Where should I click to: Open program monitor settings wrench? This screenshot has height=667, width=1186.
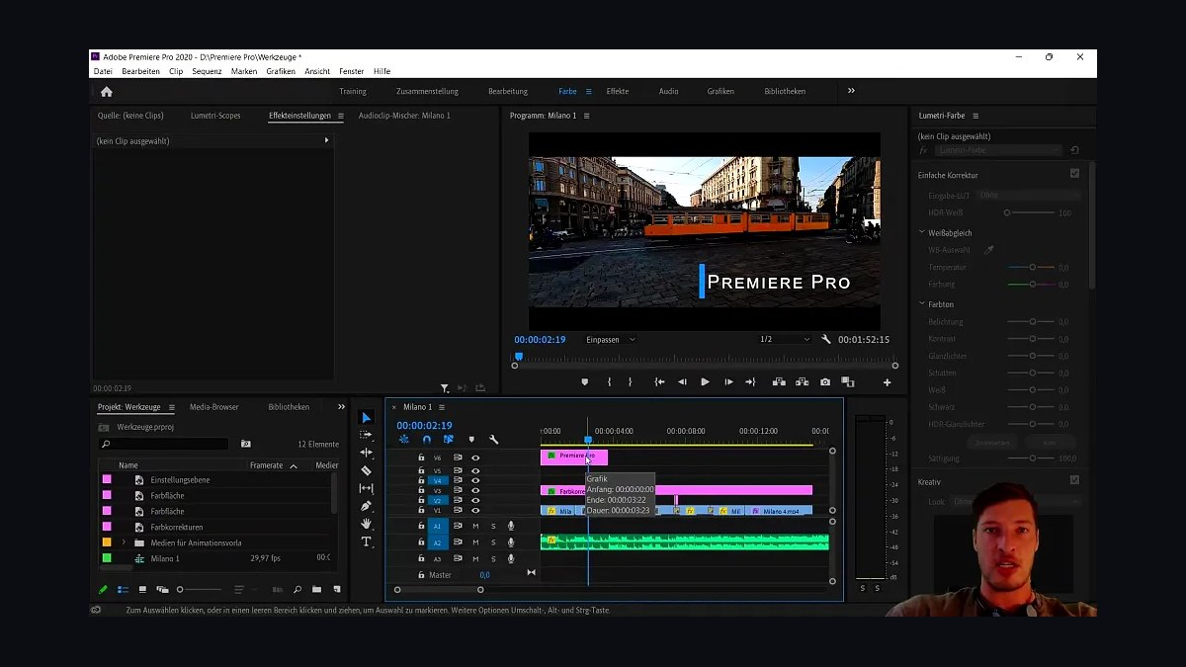pyautogui.click(x=826, y=339)
